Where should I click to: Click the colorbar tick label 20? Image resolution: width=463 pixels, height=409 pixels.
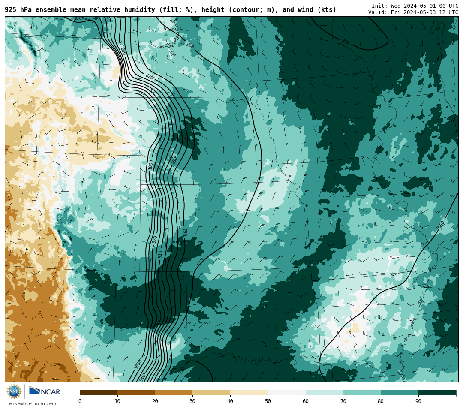coord(155,401)
